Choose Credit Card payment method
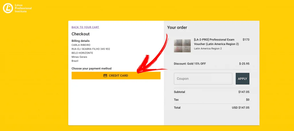 point(116,76)
